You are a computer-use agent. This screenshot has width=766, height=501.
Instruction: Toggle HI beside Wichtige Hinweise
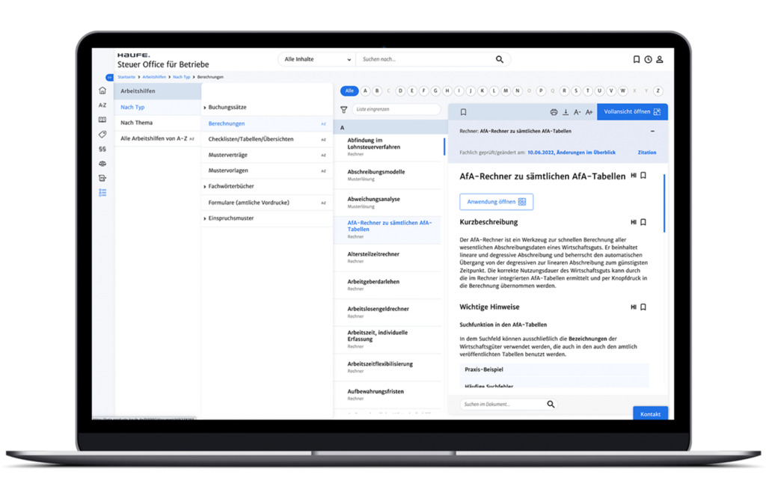pos(632,307)
